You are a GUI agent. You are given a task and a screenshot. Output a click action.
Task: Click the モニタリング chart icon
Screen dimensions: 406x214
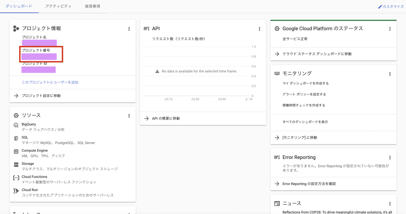coord(277,73)
